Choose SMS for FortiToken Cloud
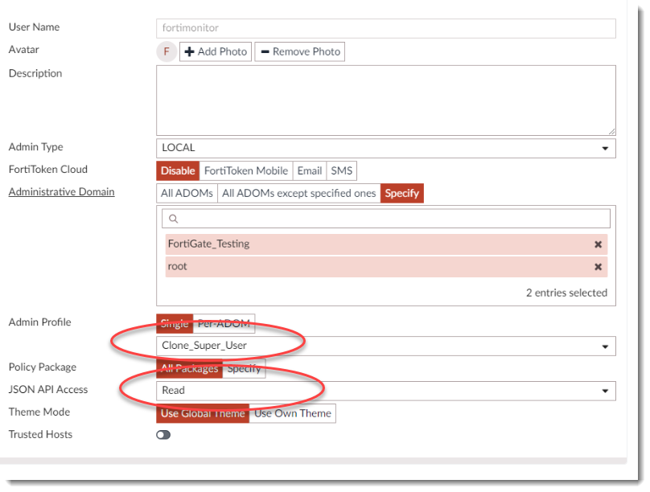Viewport: 650px width, 492px height. click(x=341, y=170)
